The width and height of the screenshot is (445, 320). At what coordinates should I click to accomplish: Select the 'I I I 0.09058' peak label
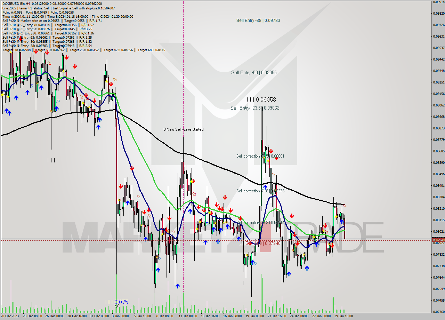coord(261,99)
